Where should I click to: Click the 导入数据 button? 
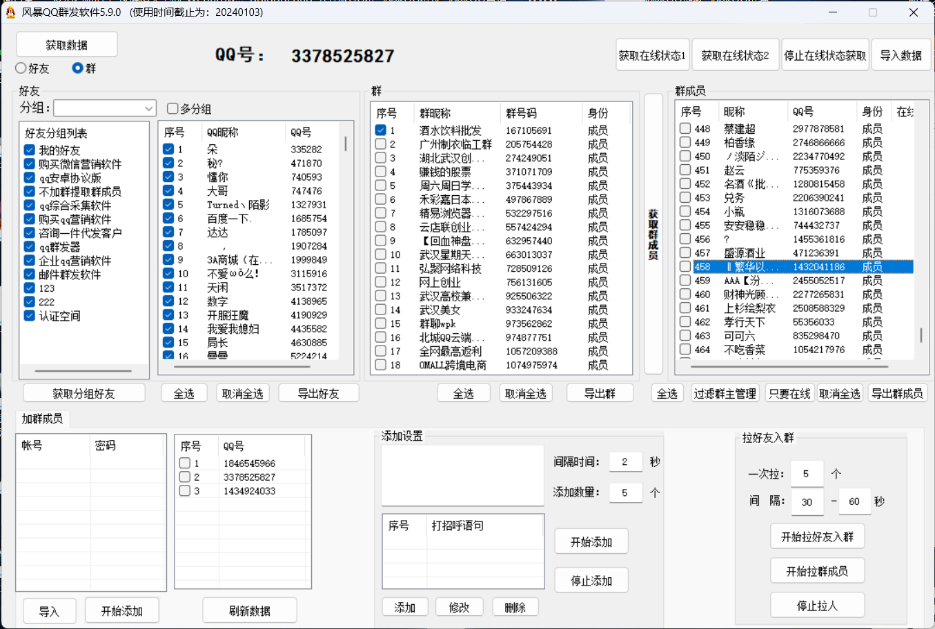coord(900,55)
